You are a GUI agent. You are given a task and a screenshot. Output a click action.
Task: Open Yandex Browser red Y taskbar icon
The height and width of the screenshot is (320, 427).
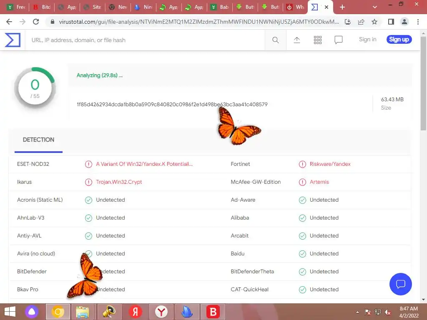coord(161,312)
